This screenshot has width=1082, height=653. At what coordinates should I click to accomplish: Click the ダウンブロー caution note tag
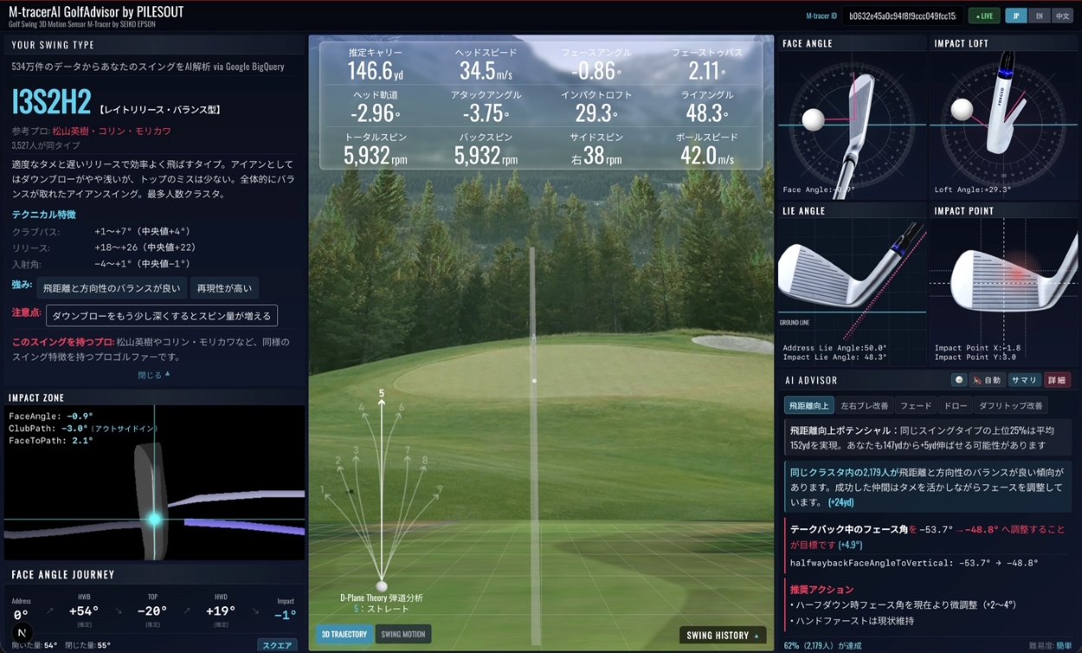click(162, 315)
